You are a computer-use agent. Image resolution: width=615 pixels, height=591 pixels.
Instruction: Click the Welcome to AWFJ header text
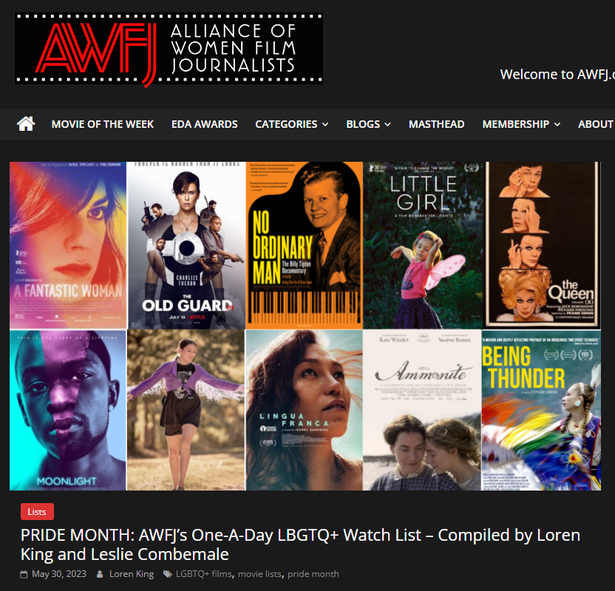point(557,74)
